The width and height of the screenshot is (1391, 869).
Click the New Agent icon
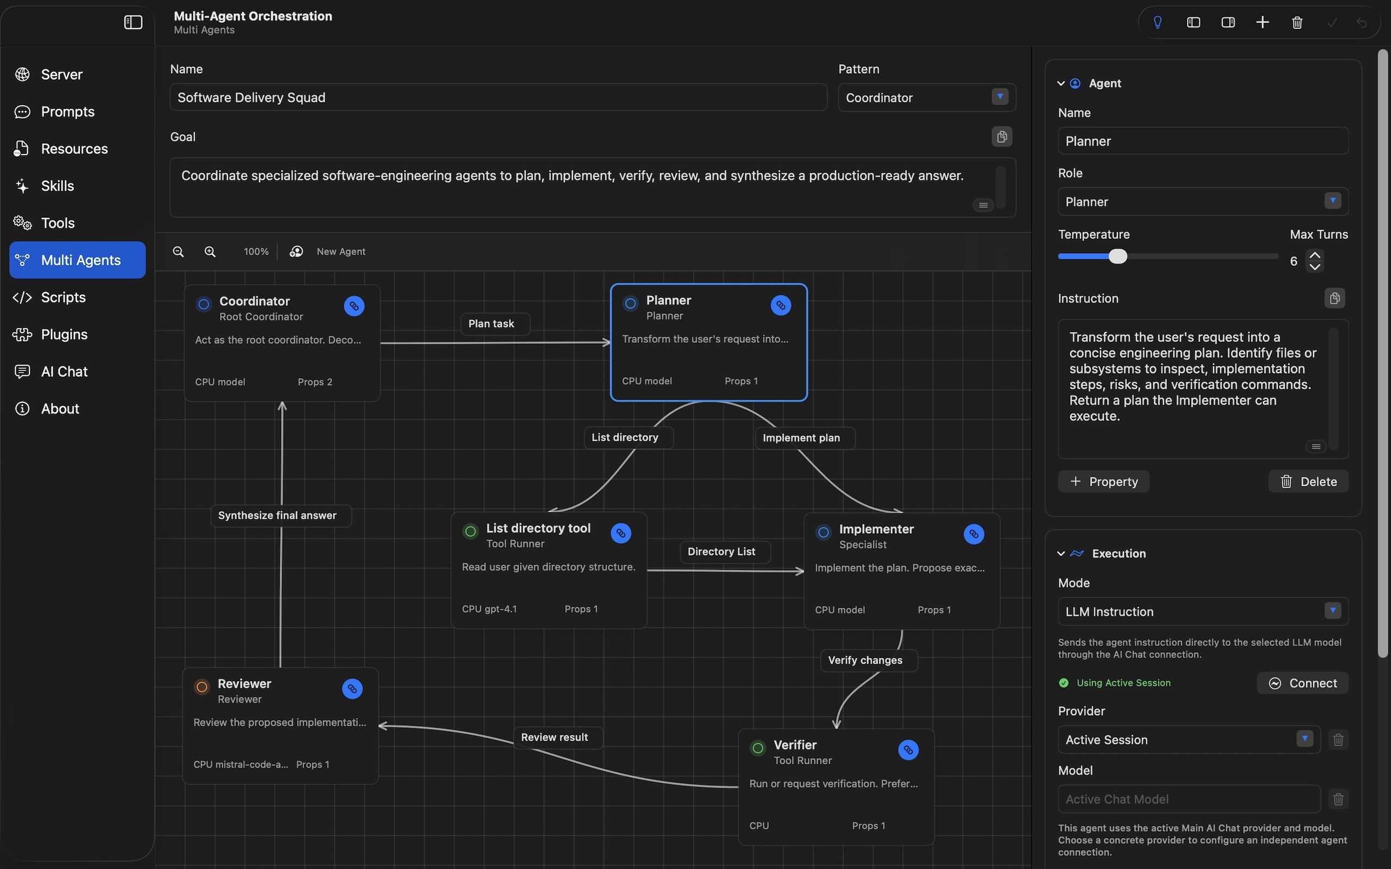(x=296, y=251)
